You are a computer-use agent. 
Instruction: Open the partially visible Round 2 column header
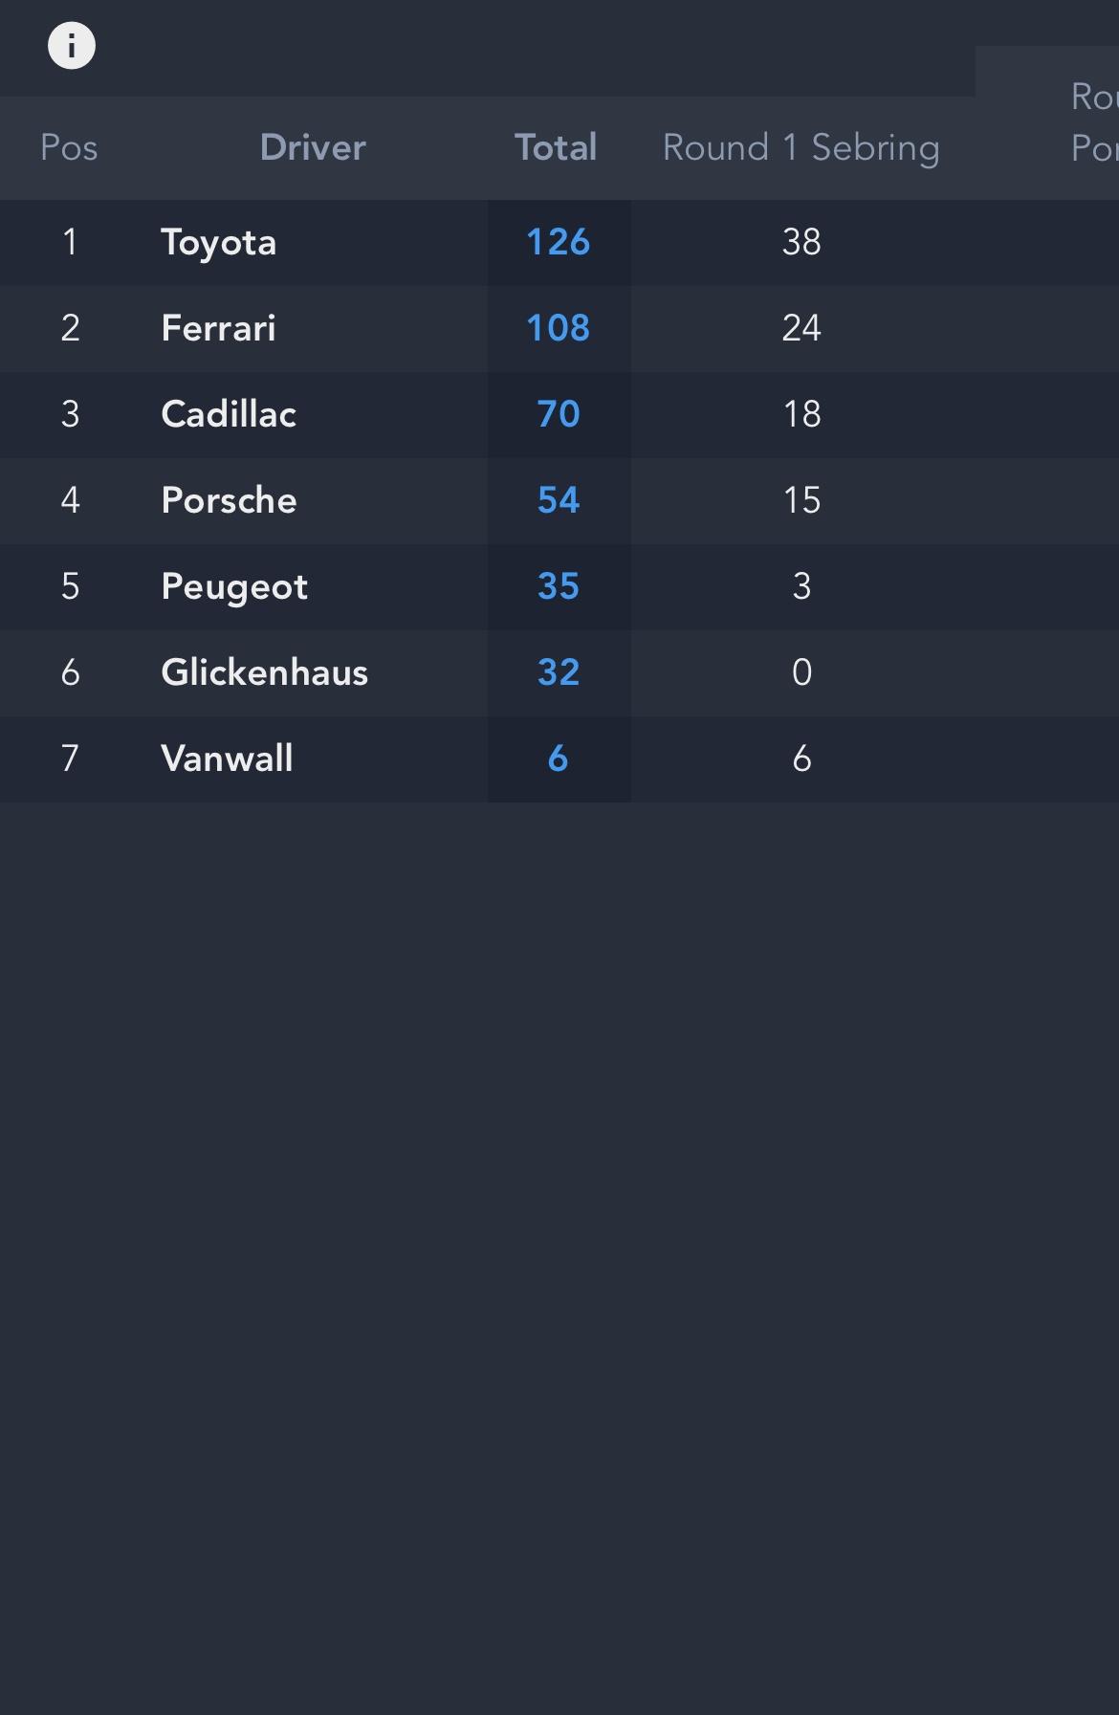click(1094, 122)
